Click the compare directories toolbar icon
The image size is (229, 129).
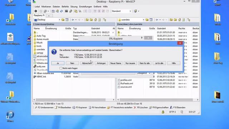[53, 11]
